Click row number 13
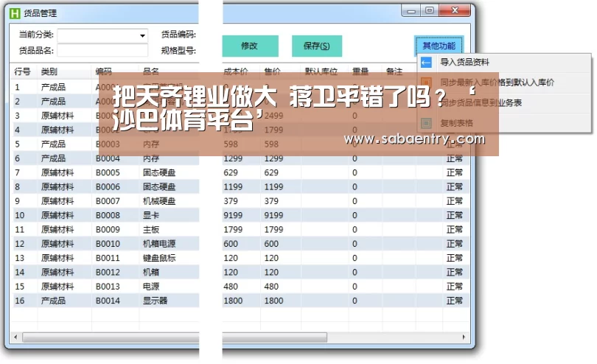Screen dimensions: 597x364 (x=19, y=258)
